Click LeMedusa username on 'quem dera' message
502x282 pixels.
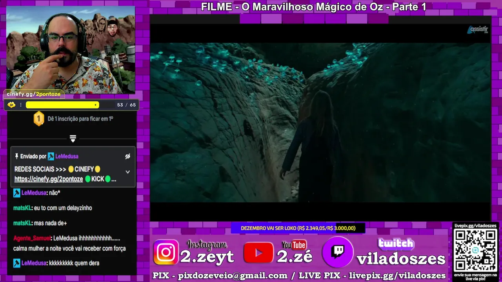click(34, 263)
